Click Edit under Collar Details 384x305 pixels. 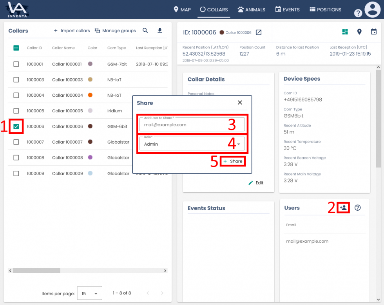coord(255,182)
